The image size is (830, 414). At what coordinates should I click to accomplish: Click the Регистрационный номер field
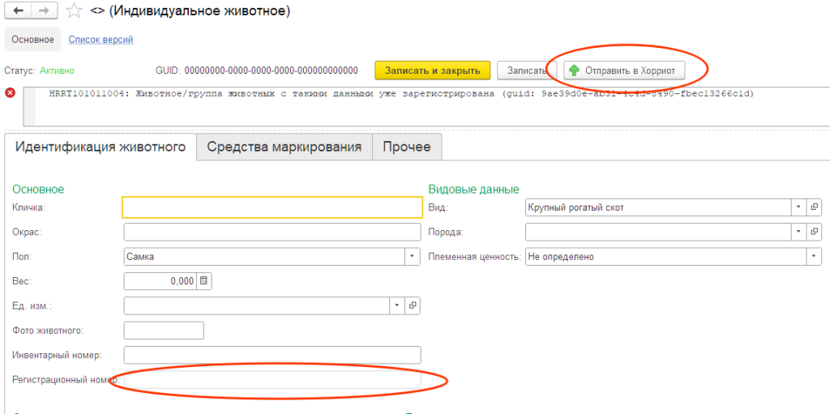272,380
